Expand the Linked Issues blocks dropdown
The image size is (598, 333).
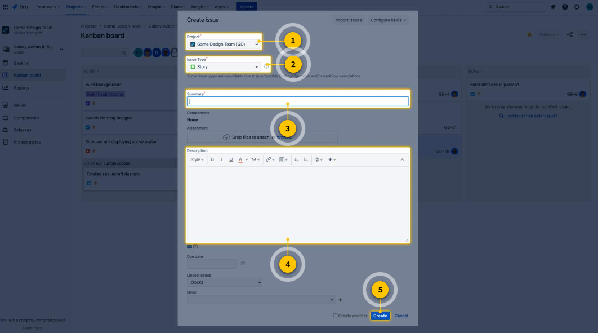tap(225, 282)
